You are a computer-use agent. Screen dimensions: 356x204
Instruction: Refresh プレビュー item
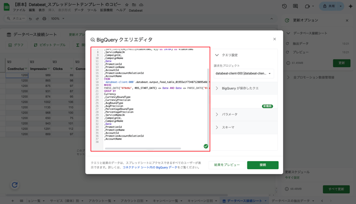[x=287, y=52]
